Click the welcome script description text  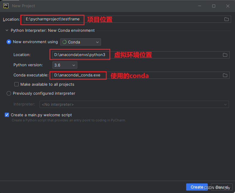69,120
